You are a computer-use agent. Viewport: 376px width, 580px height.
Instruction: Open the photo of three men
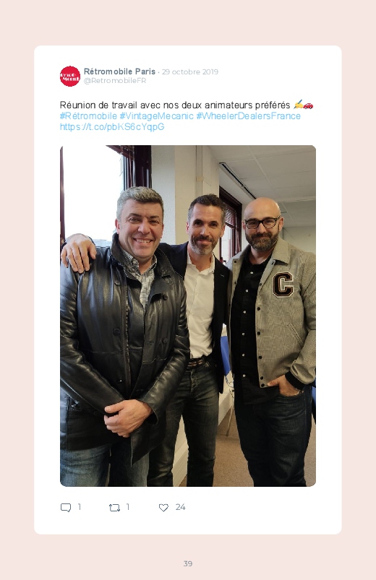[188, 316]
